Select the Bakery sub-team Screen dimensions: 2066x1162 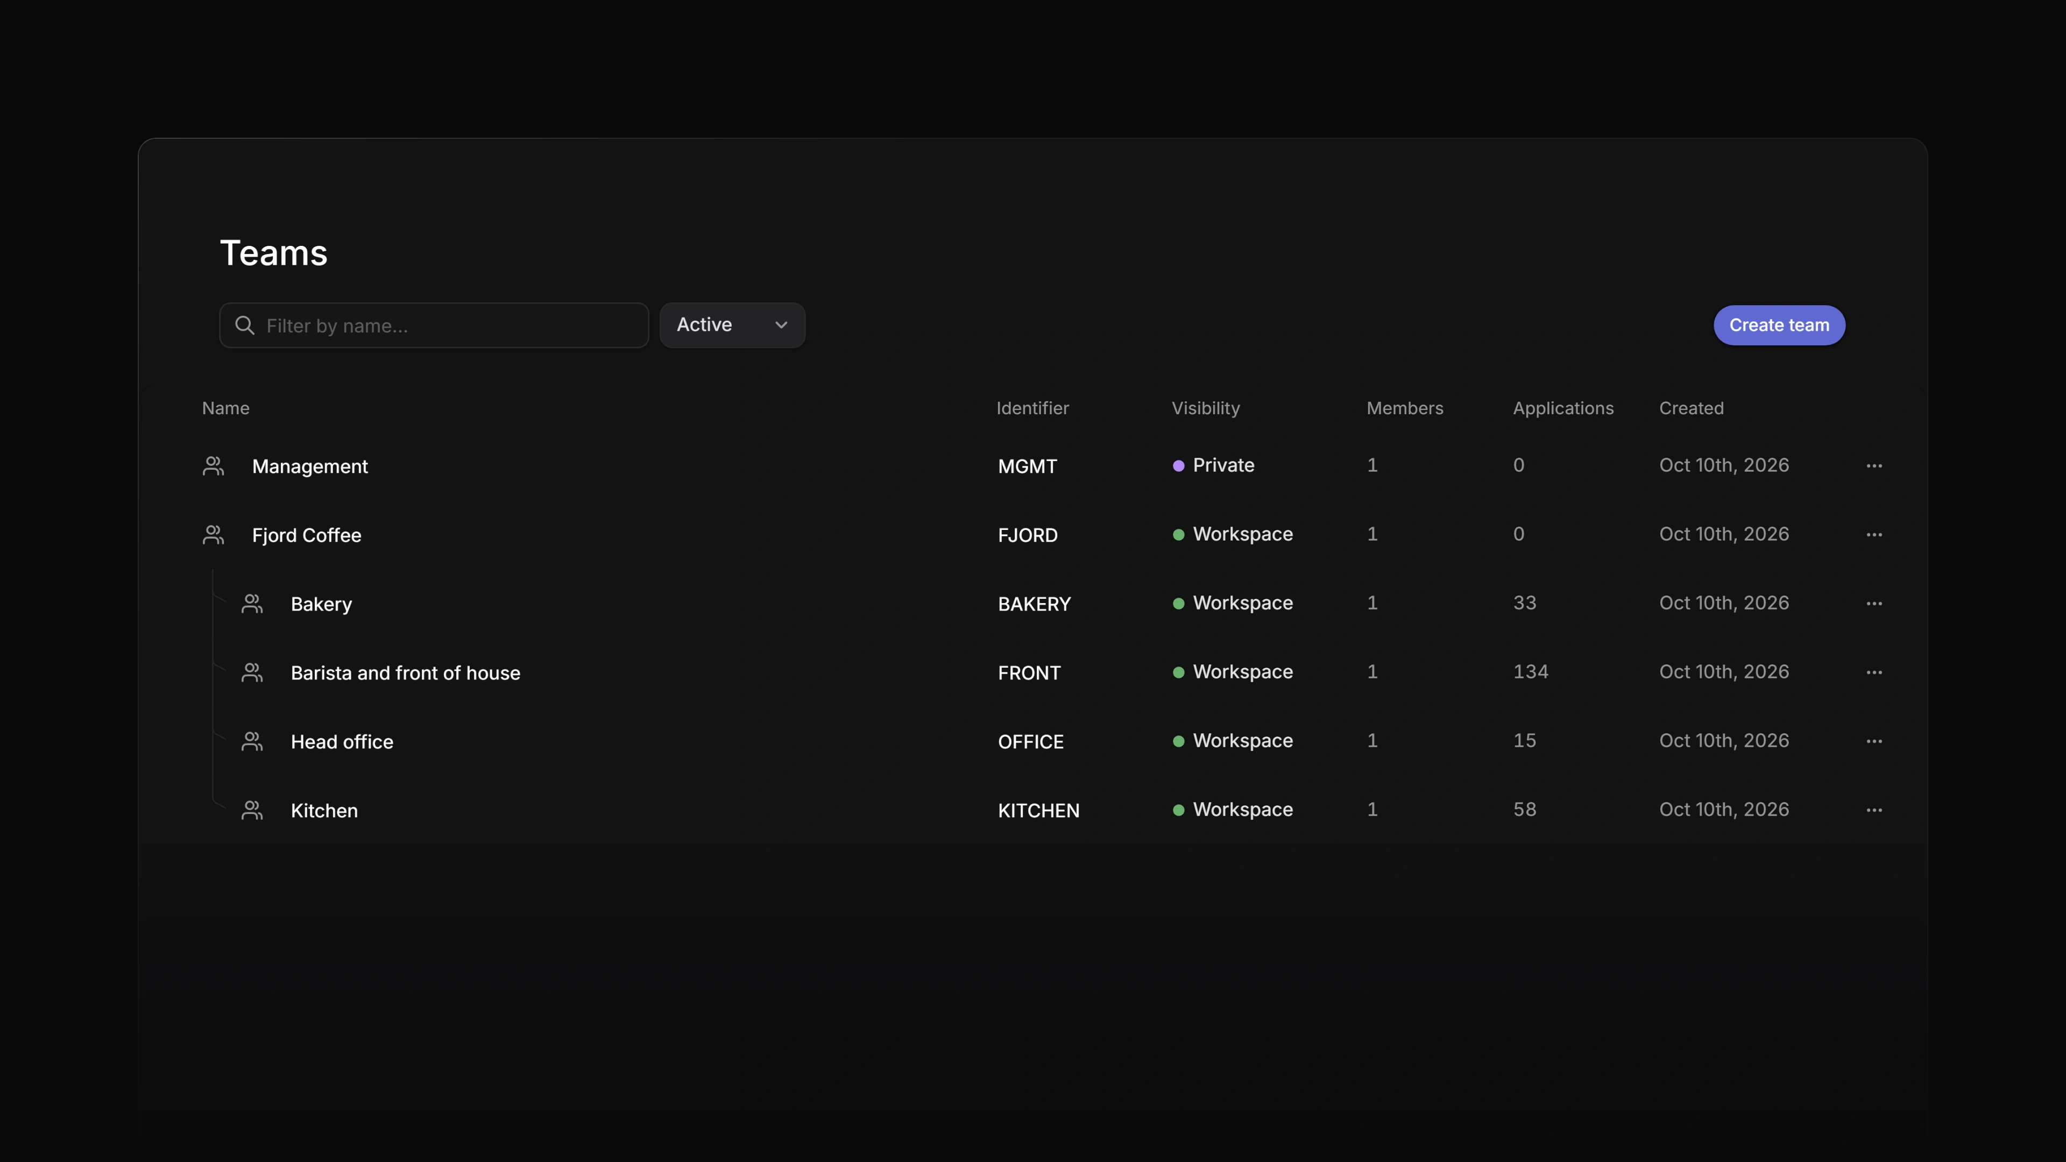click(x=321, y=605)
